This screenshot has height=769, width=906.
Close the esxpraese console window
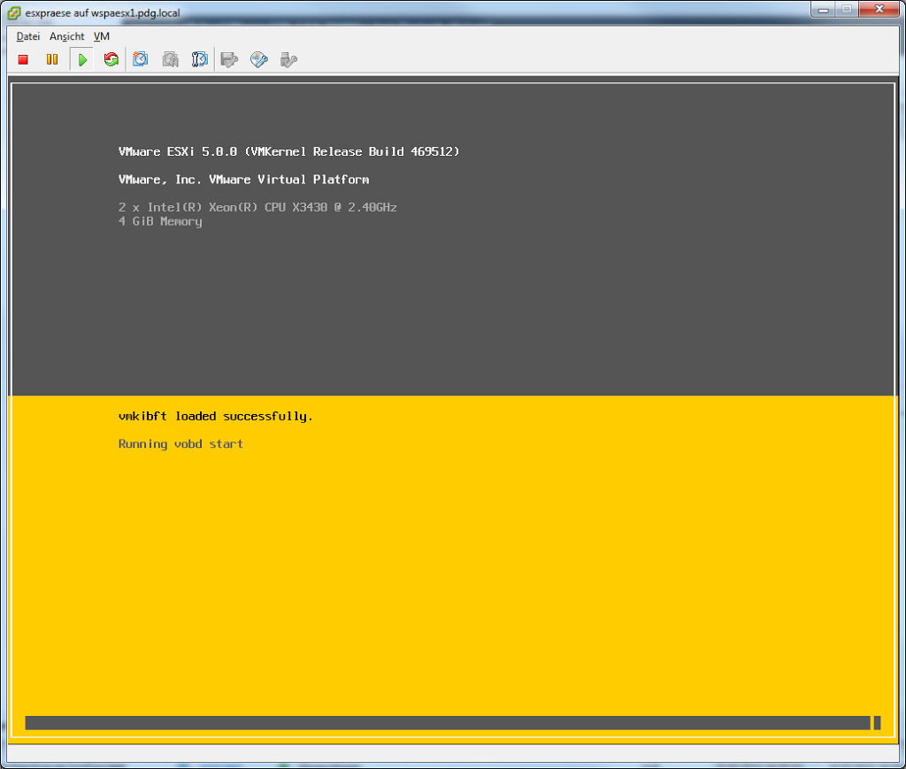coord(879,9)
